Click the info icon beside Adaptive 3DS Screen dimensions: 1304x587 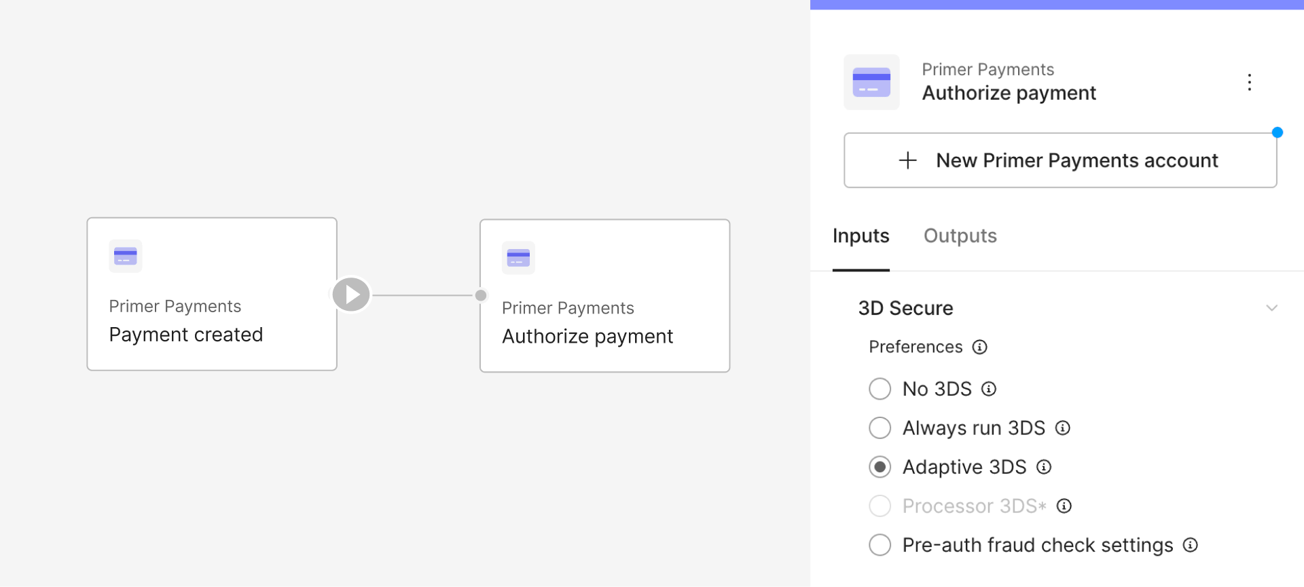1044,467
